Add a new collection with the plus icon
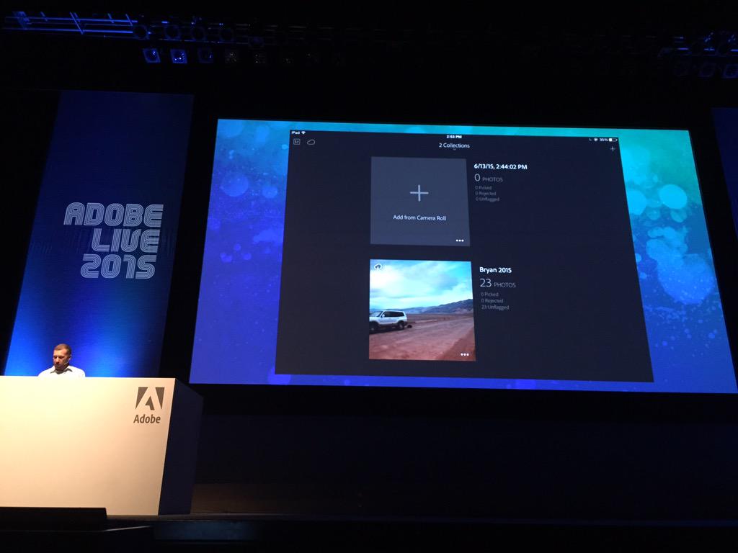 [613, 149]
